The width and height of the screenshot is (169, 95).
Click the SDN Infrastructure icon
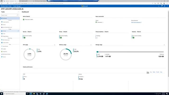tap(2, 40)
